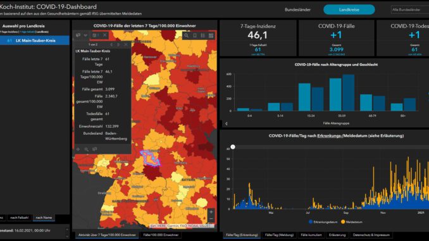Click the selection tool icon on map toolbar
429x241 pixels.
[78, 35]
